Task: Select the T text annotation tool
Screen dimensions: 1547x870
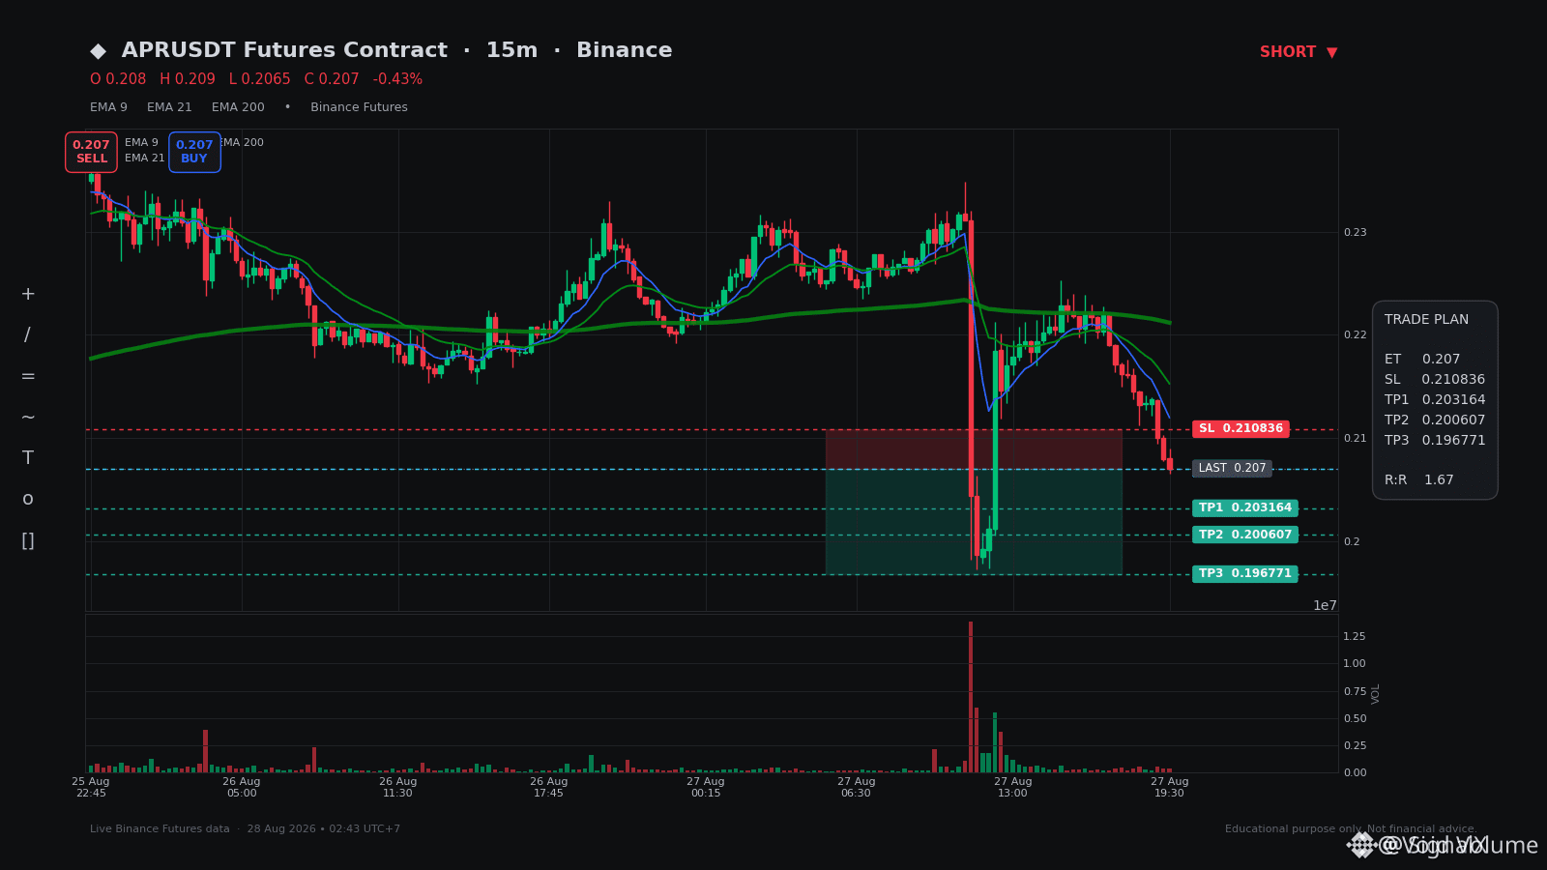Action: 28,458
